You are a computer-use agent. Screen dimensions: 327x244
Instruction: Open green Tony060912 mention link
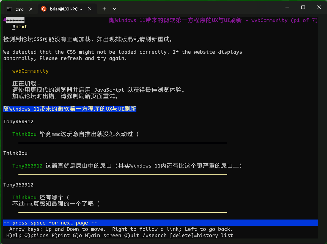coord(27,166)
